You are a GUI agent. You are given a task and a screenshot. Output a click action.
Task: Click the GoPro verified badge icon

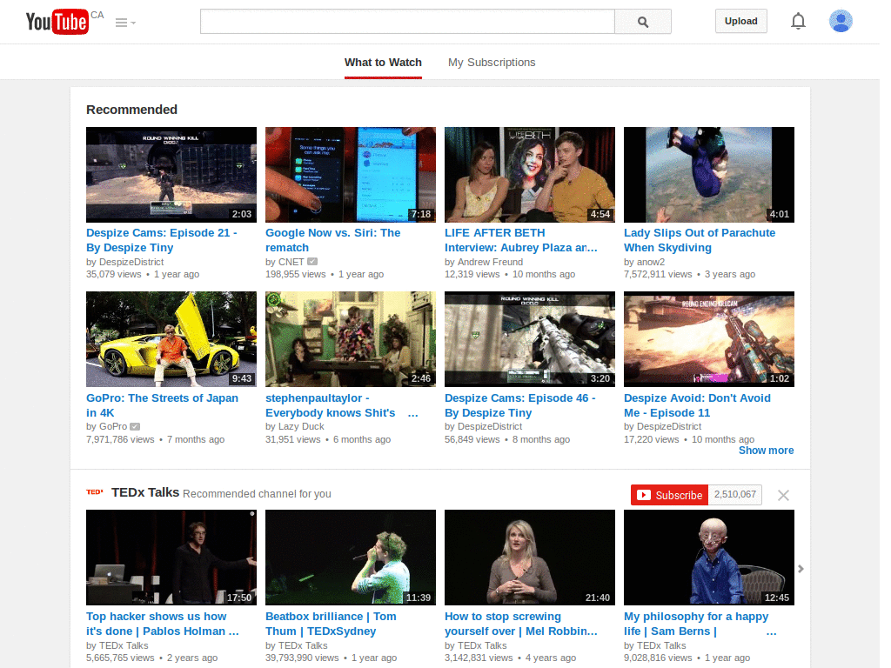135,426
